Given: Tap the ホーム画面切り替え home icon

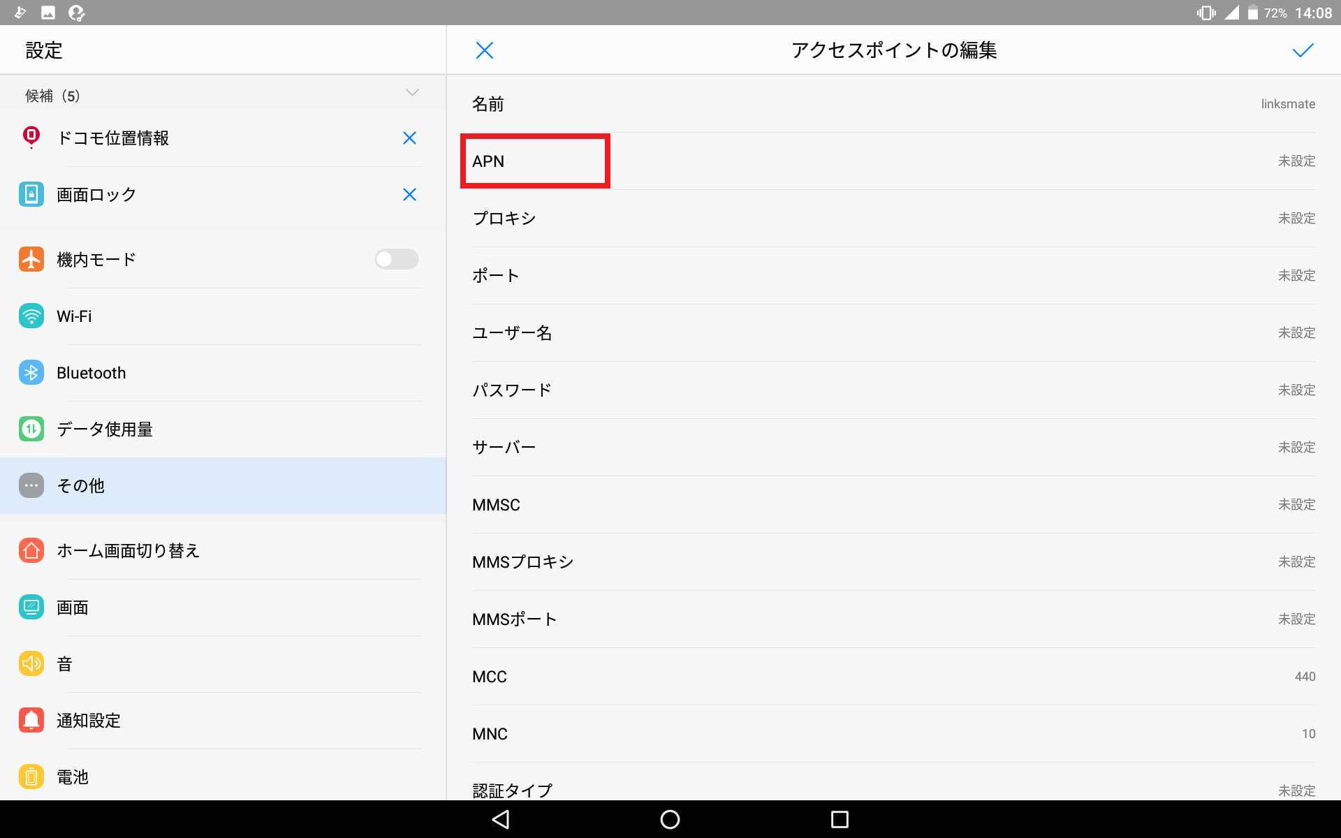Looking at the screenshot, I should tap(31, 550).
